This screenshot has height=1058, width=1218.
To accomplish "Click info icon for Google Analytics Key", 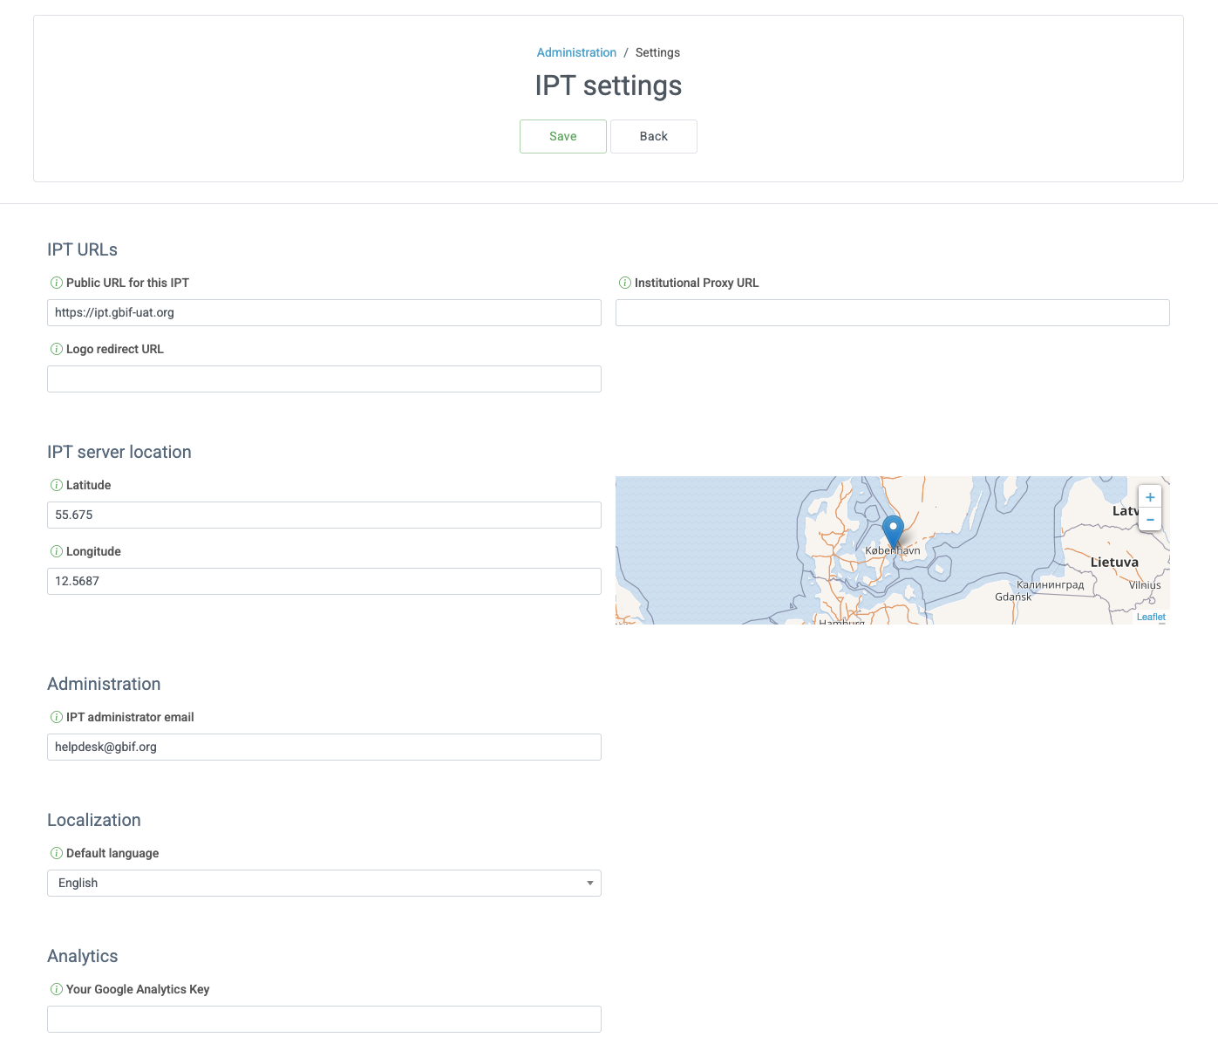I will coord(57,989).
